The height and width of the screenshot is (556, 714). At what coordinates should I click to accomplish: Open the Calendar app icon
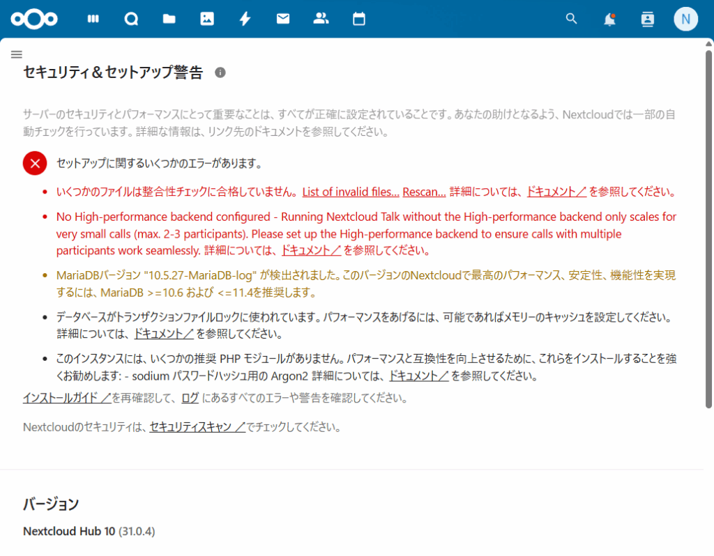(x=359, y=19)
